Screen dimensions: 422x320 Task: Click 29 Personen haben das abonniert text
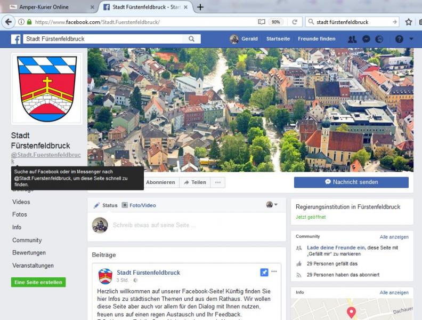(343, 275)
